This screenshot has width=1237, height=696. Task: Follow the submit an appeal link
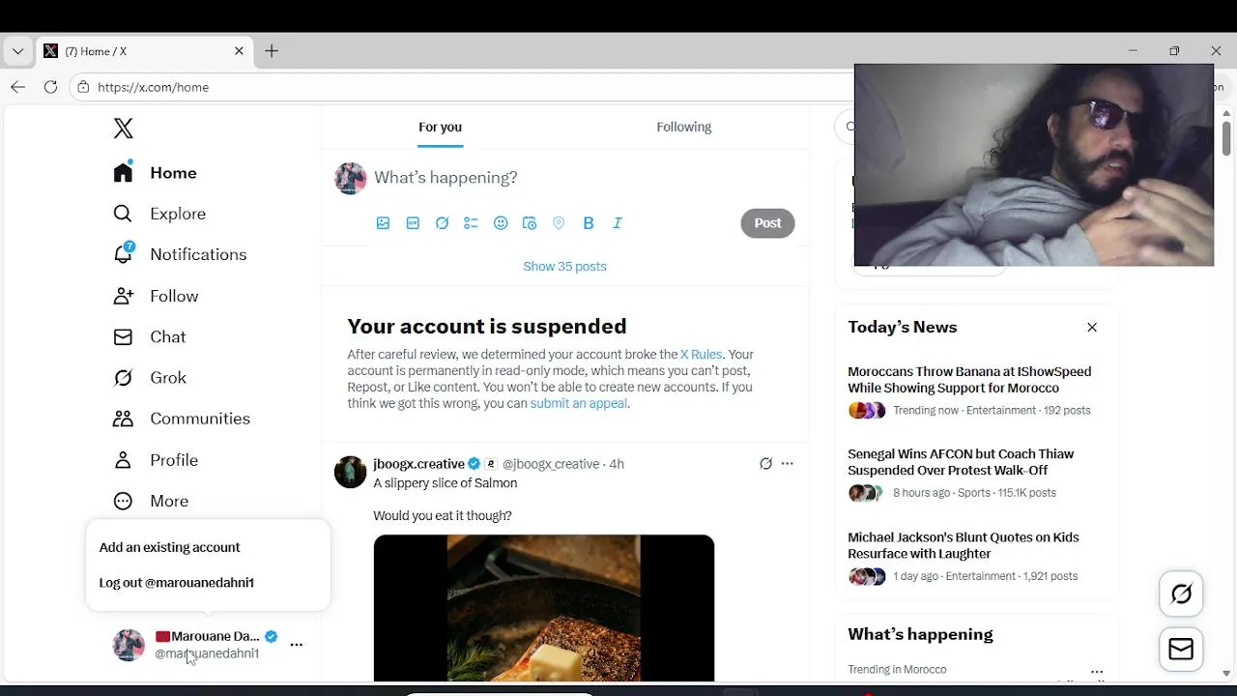coord(578,403)
